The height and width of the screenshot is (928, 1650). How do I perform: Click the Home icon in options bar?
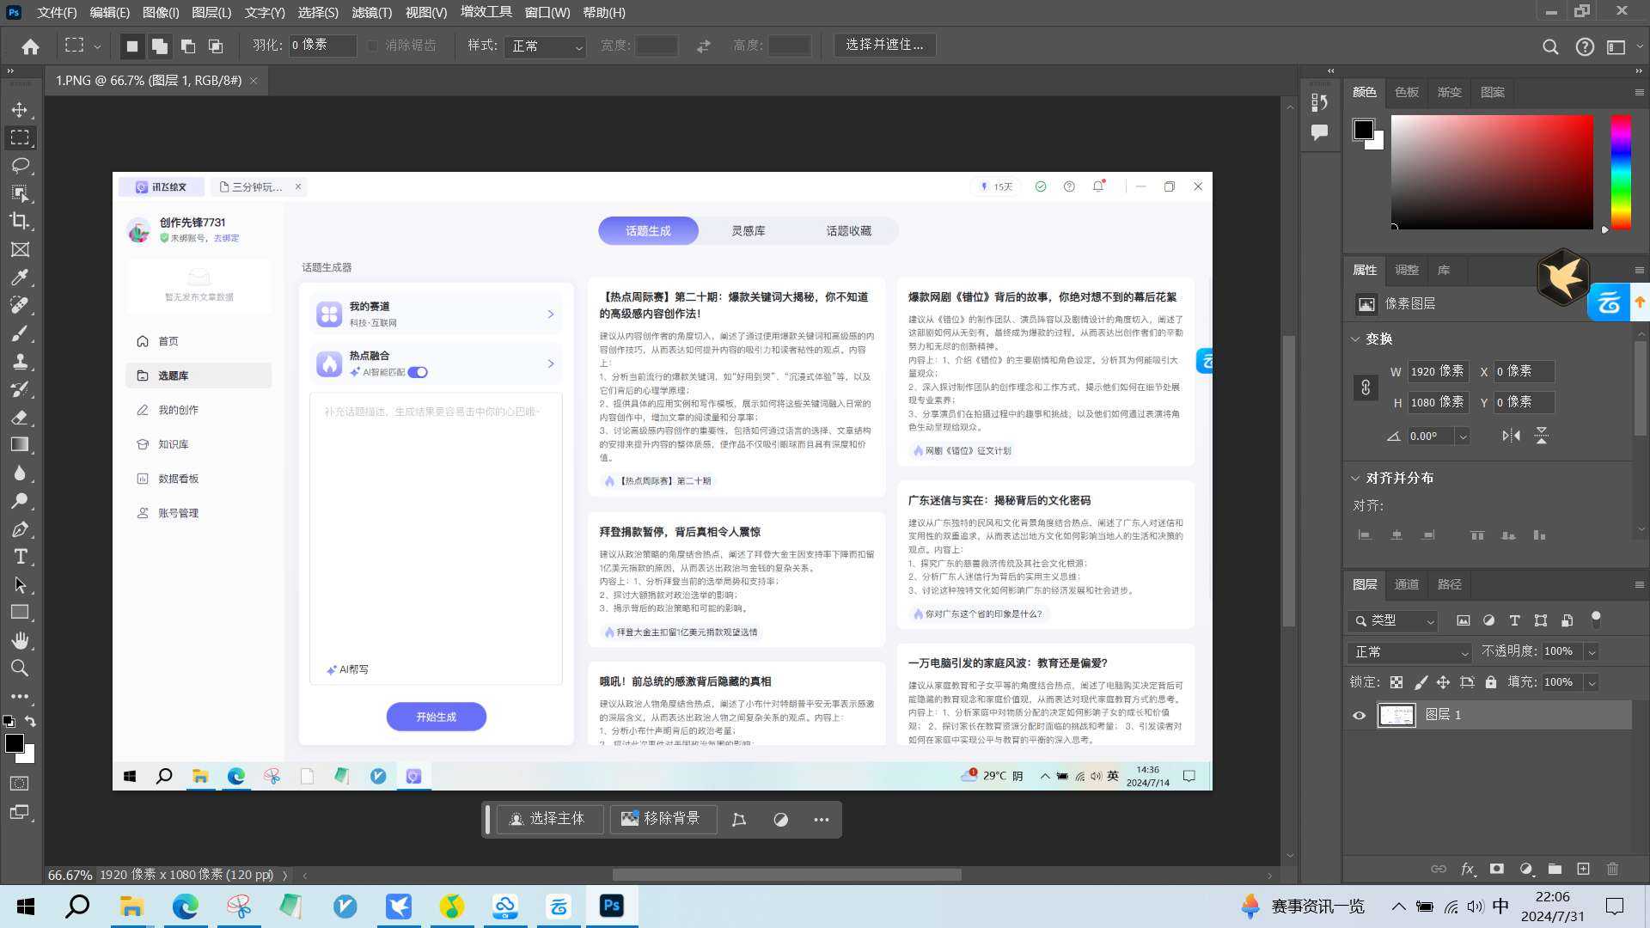click(x=30, y=46)
